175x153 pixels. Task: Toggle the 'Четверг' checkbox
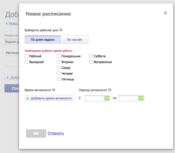coord(59,73)
